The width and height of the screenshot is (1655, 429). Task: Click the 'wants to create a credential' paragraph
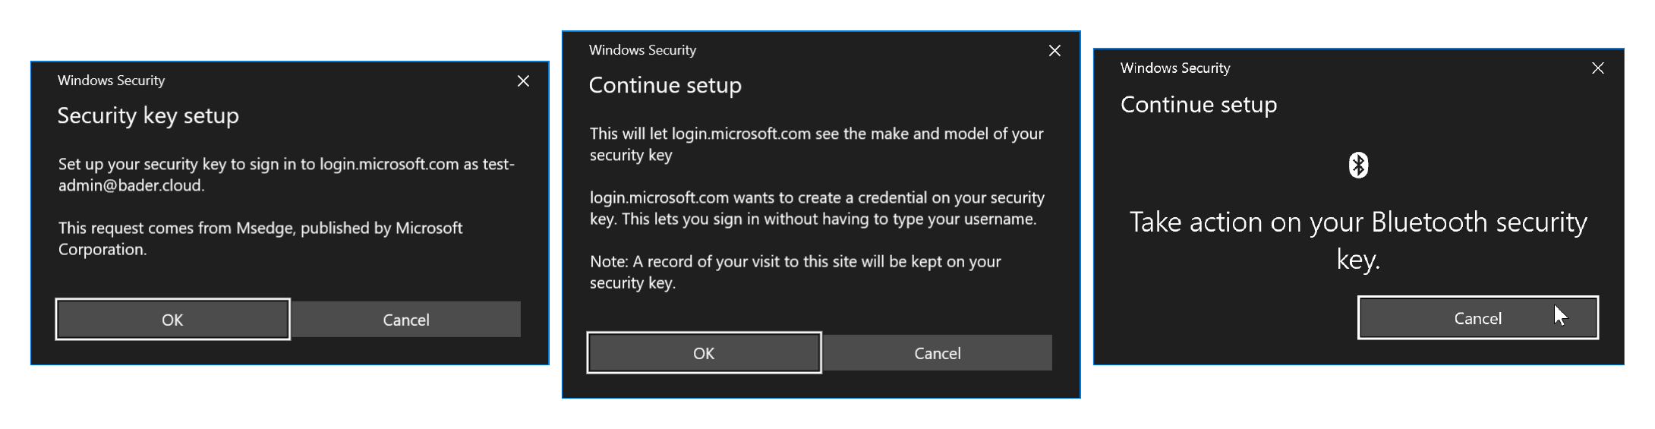click(x=816, y=208)
